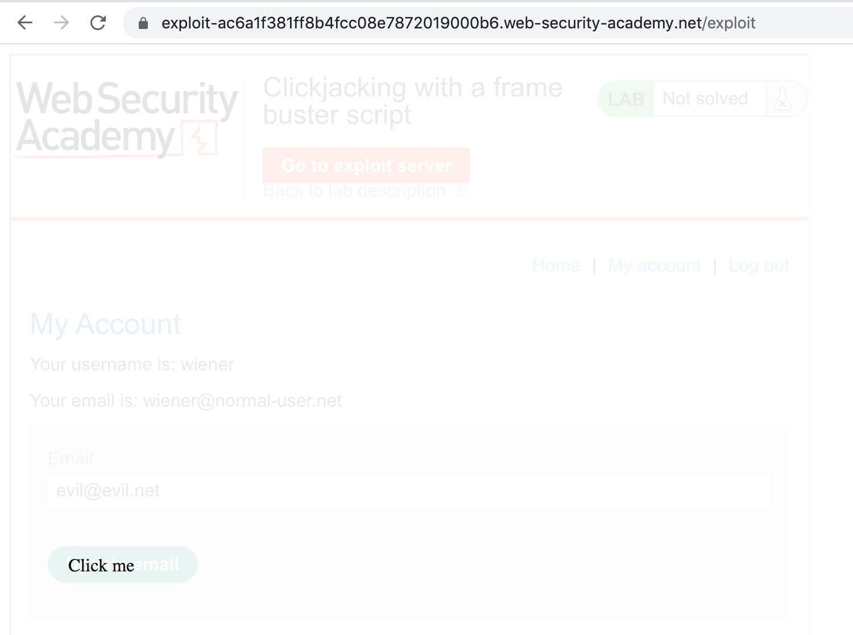The image size is (853, 635).
Task: Click the 'Go to exploit server' button
Action: click(x=366, y=165)
